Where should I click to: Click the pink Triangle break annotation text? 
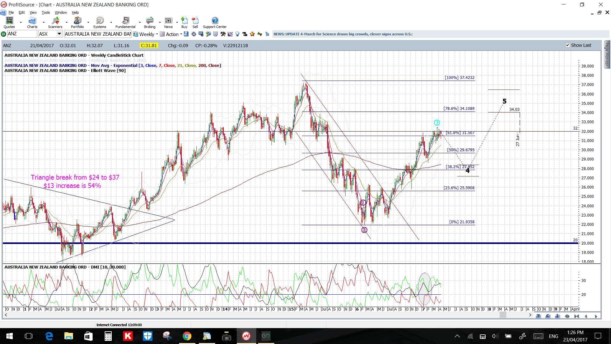click(75, 182)
